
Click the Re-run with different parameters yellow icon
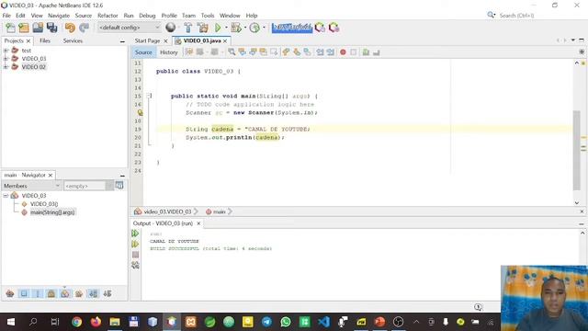click(135, 245)
